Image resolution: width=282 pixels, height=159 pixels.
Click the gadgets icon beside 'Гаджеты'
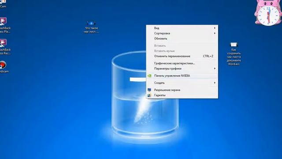pos(149,95)
